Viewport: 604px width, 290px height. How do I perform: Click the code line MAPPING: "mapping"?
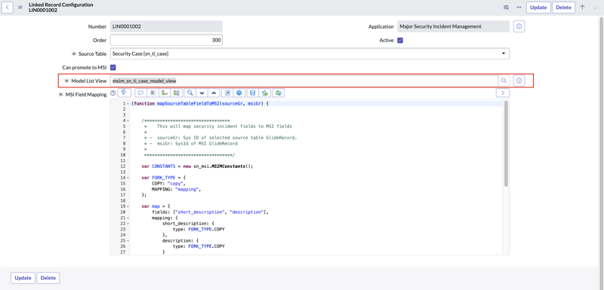click(x=177, y=189)
